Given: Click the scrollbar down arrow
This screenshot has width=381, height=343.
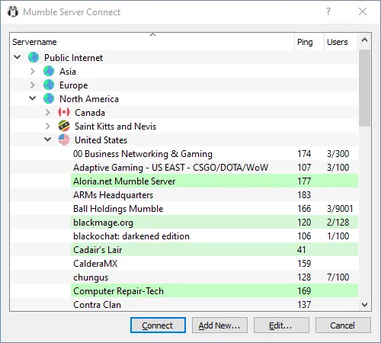Looking at the screenshot, I should click(x=365, y=304).
